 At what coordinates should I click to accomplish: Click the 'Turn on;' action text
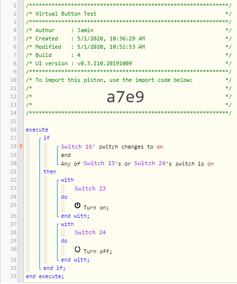(x=96, y=208)
